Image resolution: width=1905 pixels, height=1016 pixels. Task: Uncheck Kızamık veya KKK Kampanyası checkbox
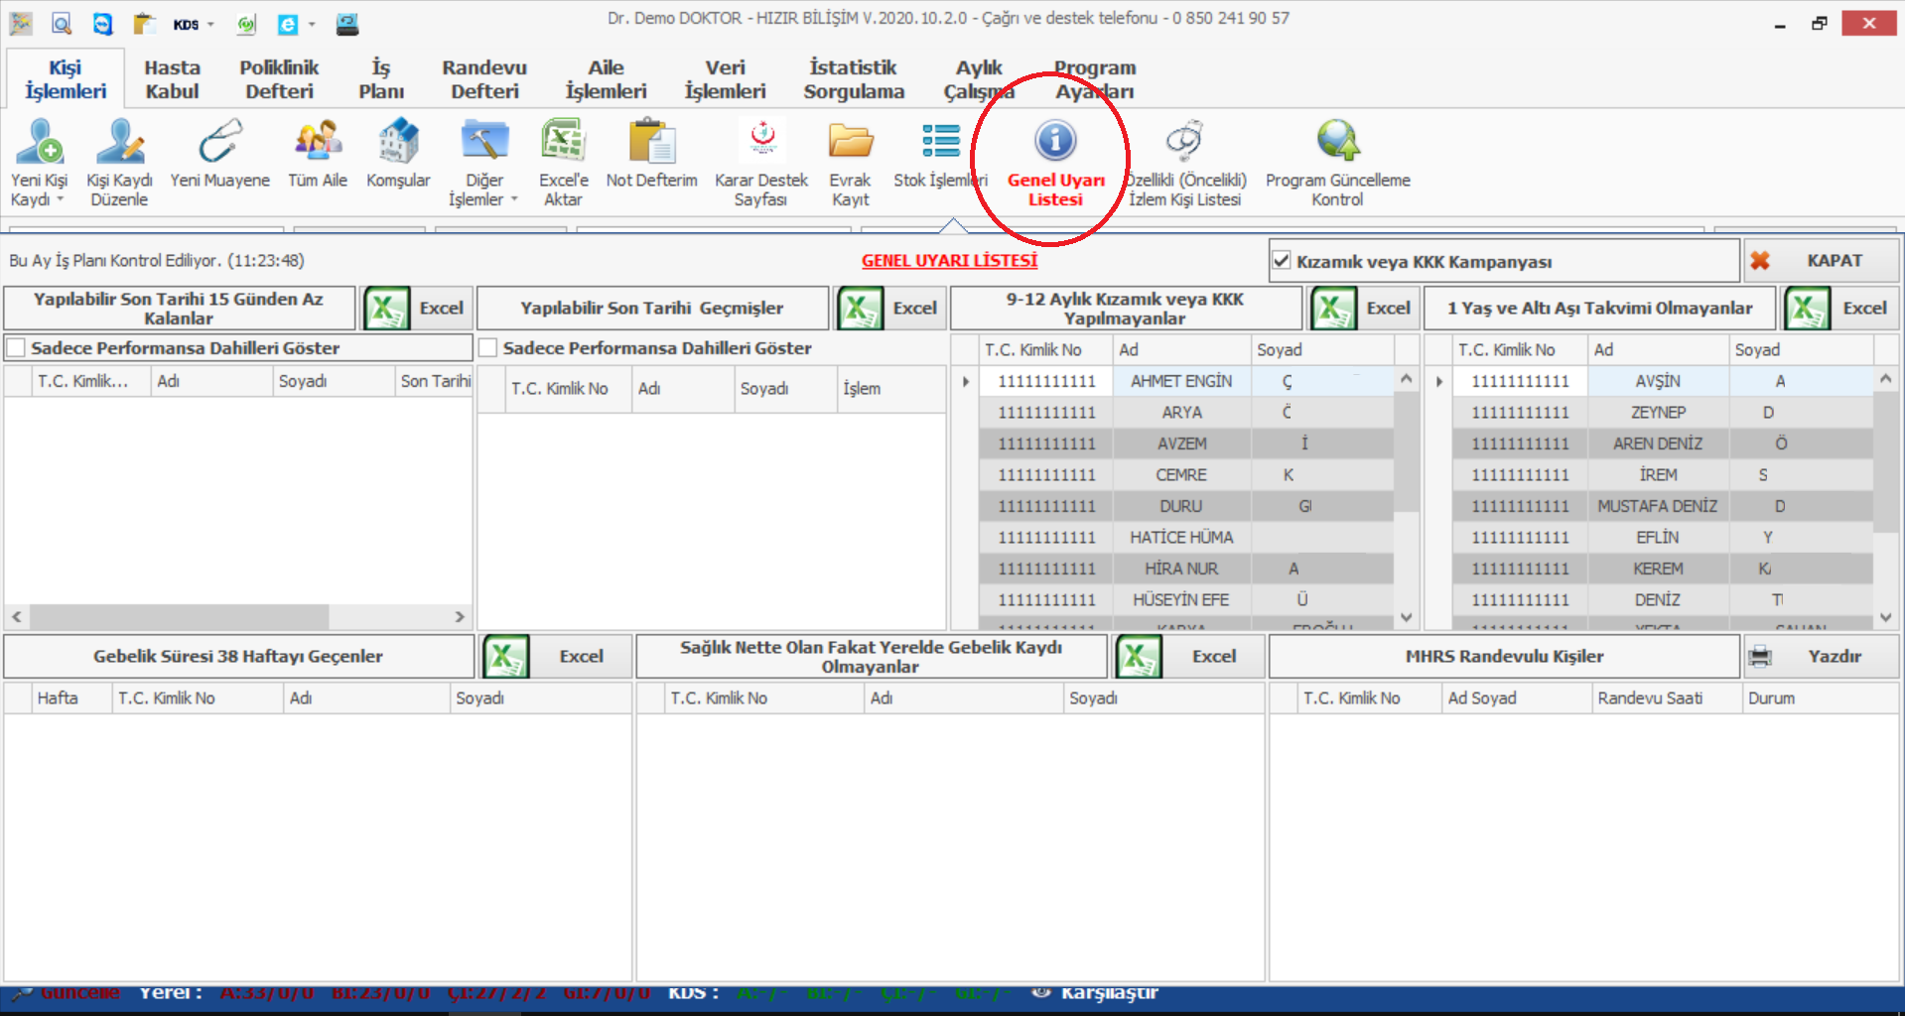(x=1282, y=261)
